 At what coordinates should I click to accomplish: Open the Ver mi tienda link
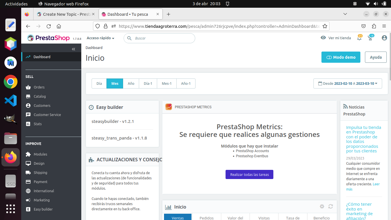(x=336, y=38)
